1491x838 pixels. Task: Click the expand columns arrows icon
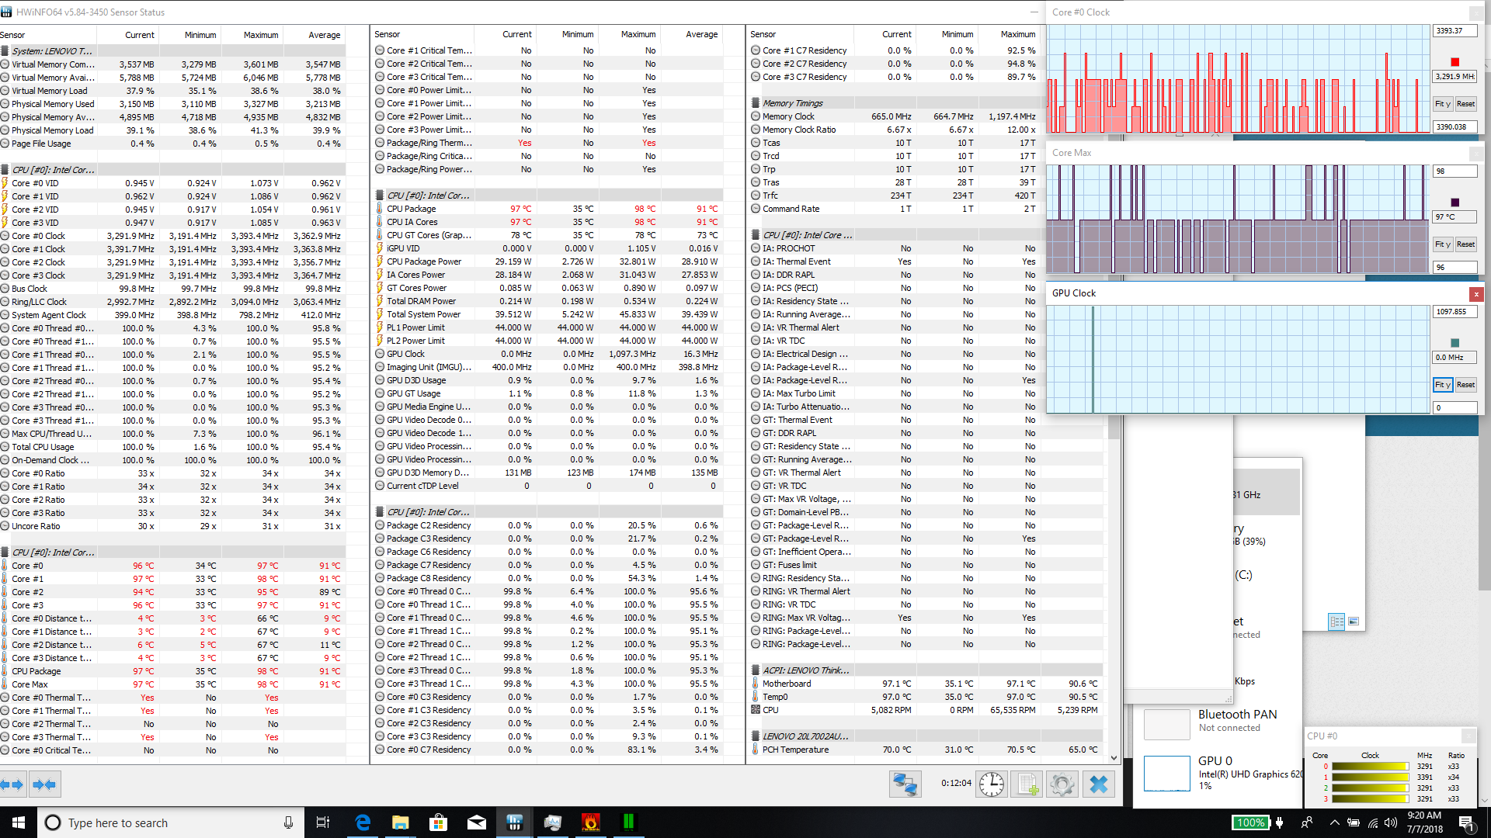pos(12,784)
